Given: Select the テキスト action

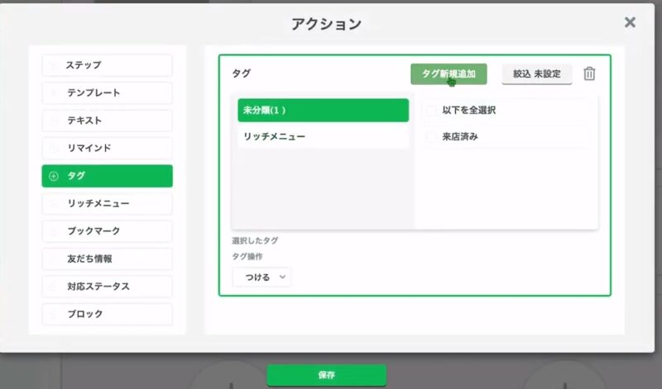Looking at the screenshot, I should click(x=108, y=121).
